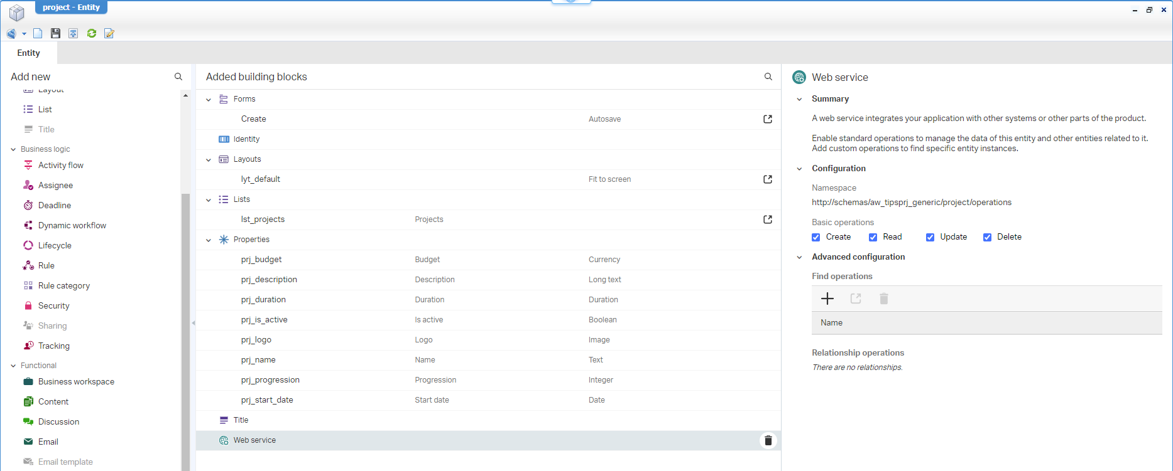The width and height of the screenshot is (1173, 471).
Task: Open the Create form in new window
Action: pos(768,119)
